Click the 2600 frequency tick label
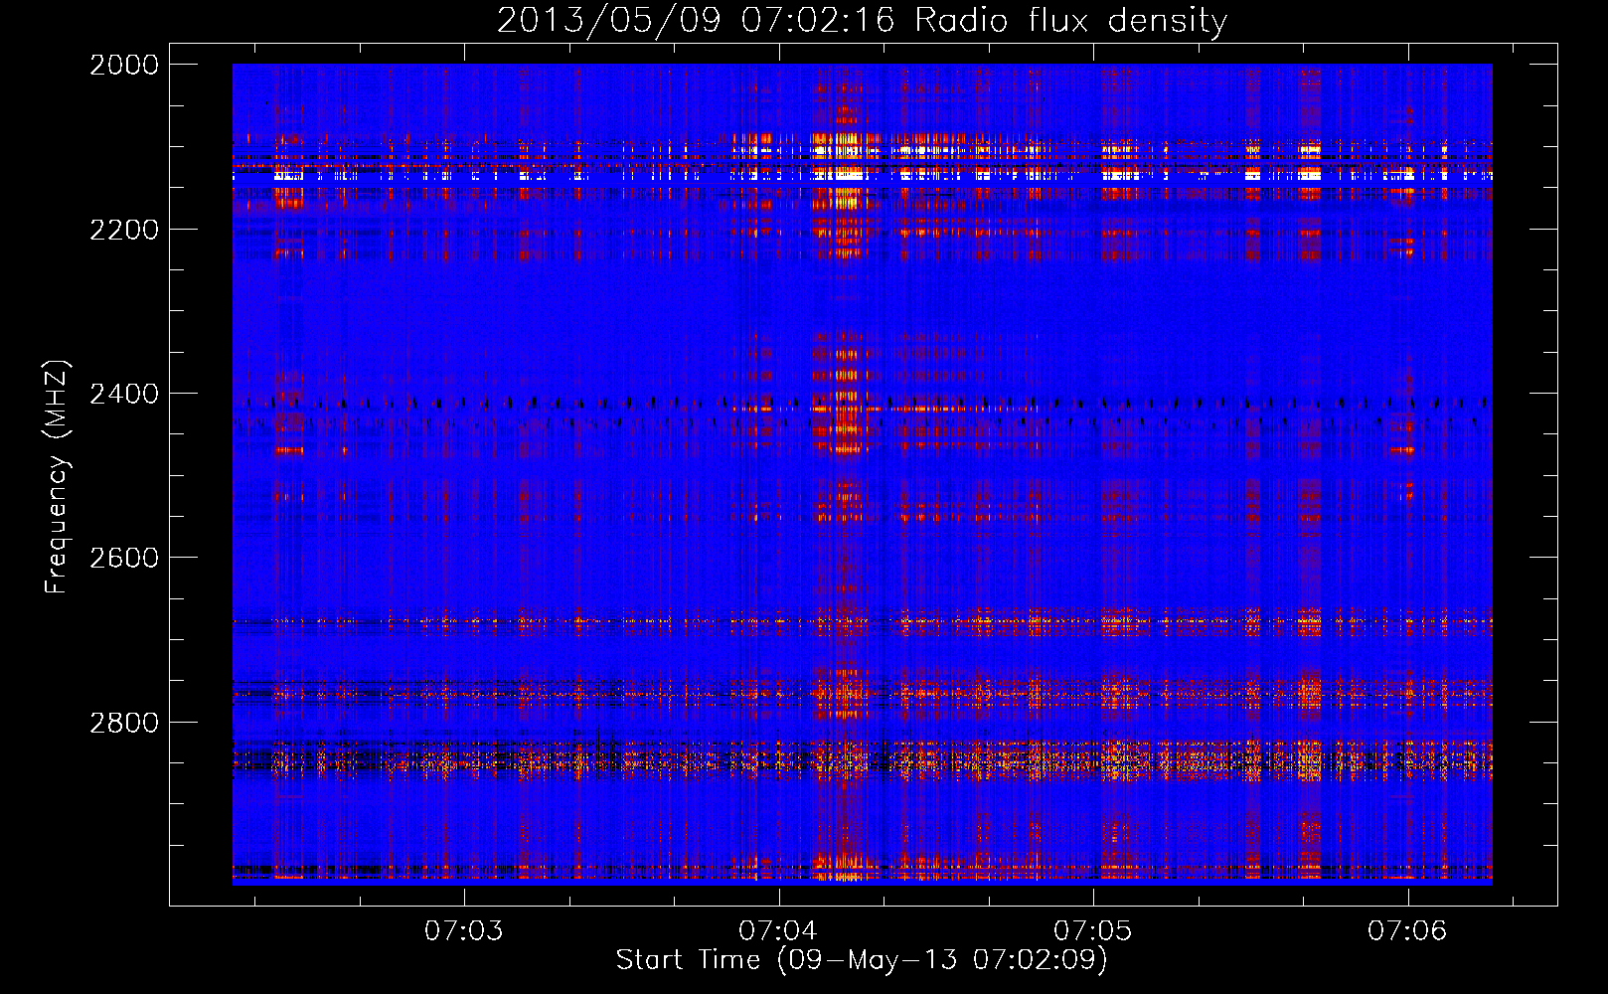 click(124, 558)
